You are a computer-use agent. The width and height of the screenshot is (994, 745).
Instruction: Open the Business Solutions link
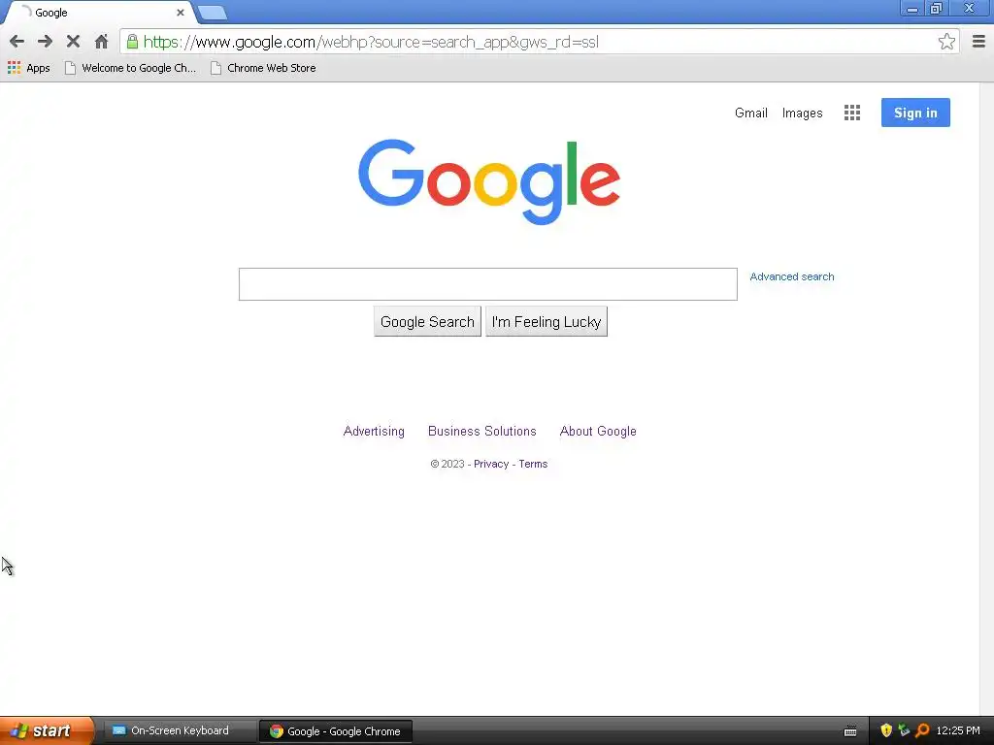pyautogui.click(x=481, y=432)
